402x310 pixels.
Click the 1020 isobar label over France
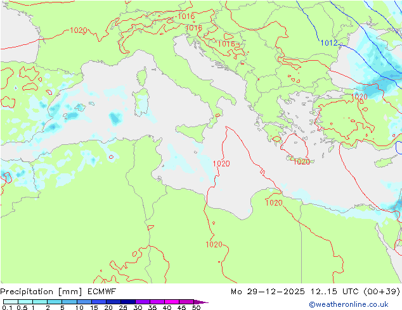79,30
